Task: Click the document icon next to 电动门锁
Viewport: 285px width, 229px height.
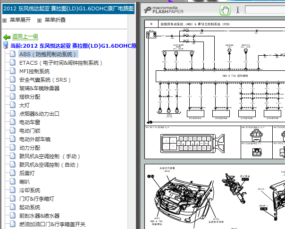Action: click(x=13, y=130)
